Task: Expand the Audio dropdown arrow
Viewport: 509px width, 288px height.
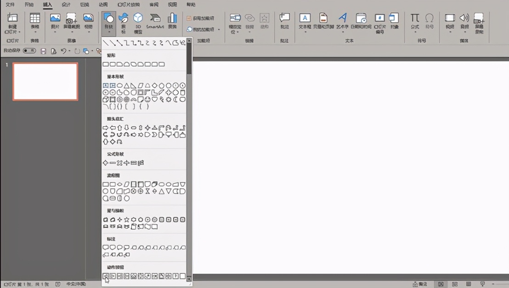Action: (x=464, y=32)
